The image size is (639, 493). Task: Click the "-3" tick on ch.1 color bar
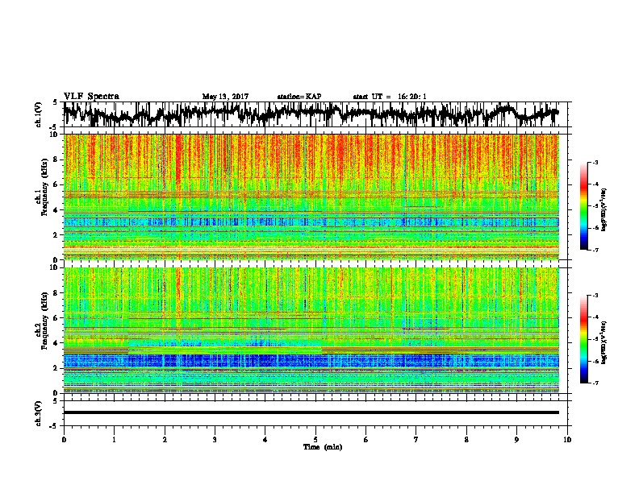(595, 163)
